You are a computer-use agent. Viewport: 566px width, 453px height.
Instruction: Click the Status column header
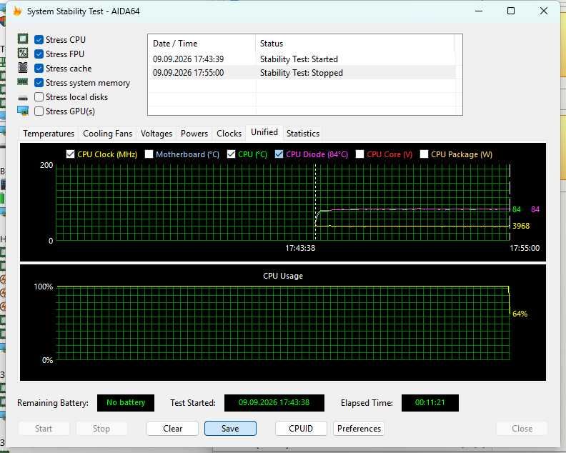[x=355, y=44]
